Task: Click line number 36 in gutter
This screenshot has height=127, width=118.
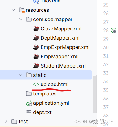Action: pos(106,99)
